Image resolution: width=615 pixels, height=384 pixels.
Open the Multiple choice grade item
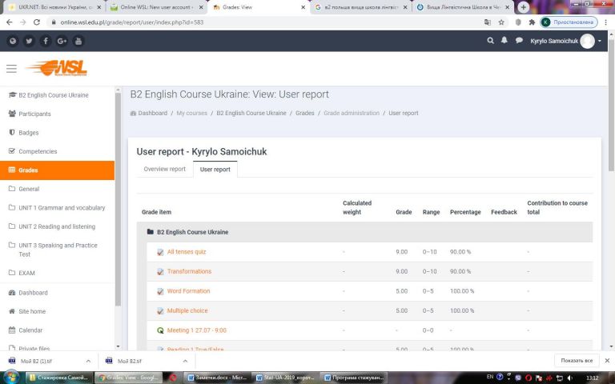(x=187, y=310)
